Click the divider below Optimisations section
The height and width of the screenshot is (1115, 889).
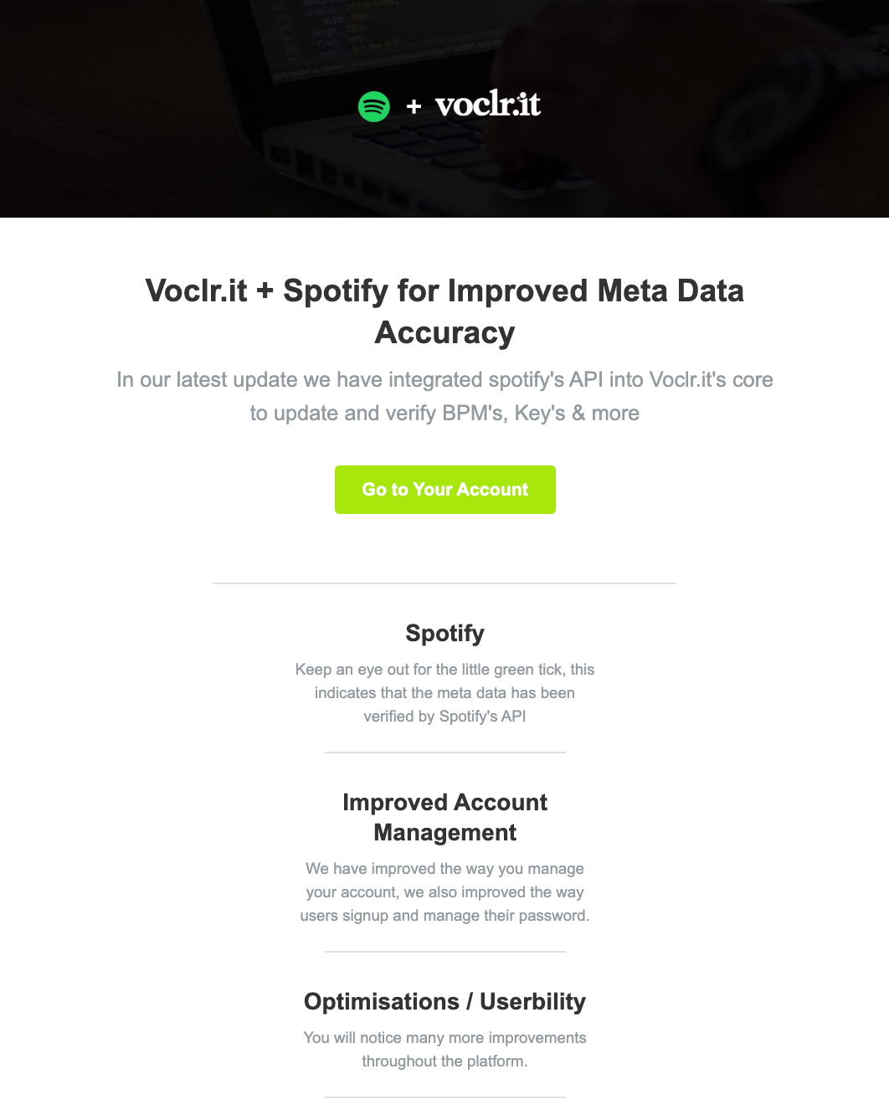click(445, 1097)
